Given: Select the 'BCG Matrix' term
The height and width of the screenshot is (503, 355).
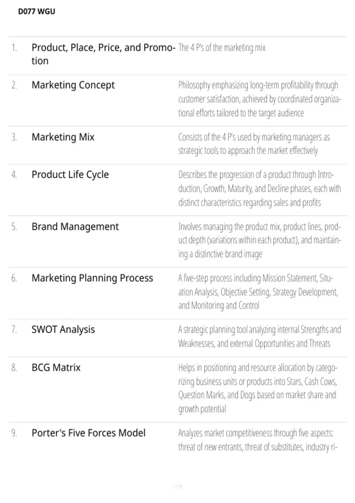Looking at the screenshot, I should pyautogui.click(x=56, y=367).
